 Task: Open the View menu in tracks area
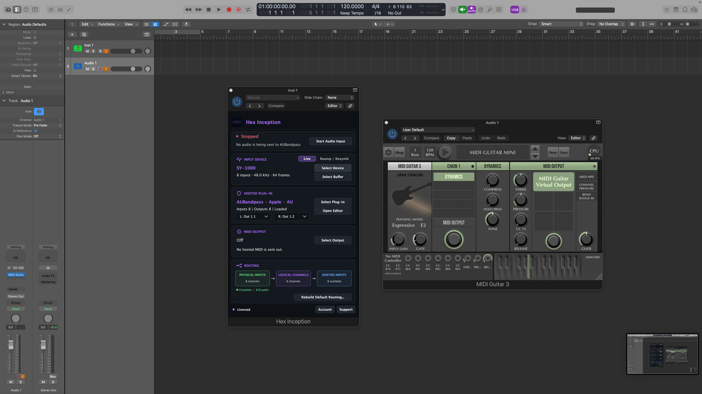click(x=131, y=24)
